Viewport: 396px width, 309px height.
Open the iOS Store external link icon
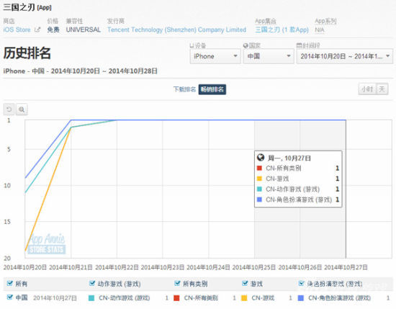[37, 30]
